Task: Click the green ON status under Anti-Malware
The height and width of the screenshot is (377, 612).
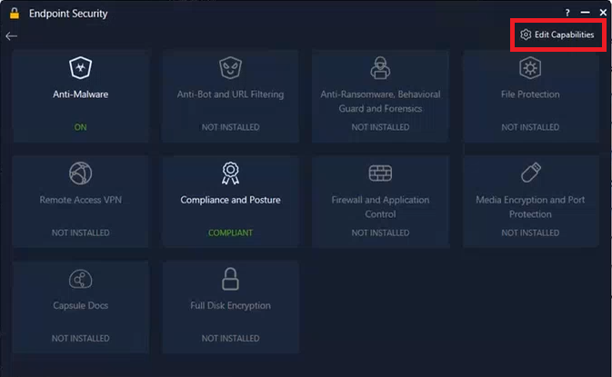Action: tap(80, 127)
